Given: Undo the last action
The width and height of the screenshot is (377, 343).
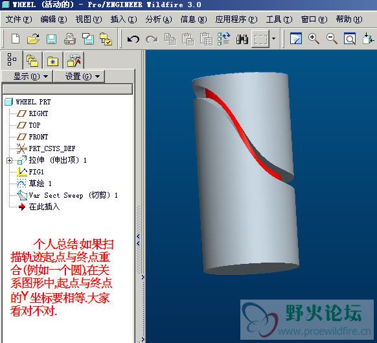Looking at the screenshot, I should coord(133,39).
